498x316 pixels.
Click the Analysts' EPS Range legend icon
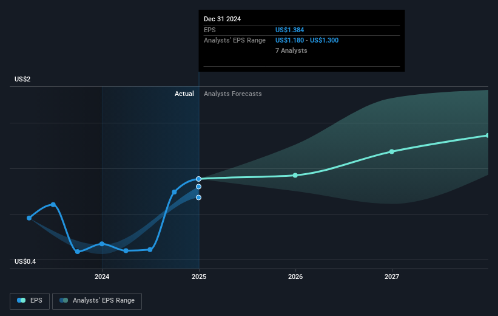[64, 300]
